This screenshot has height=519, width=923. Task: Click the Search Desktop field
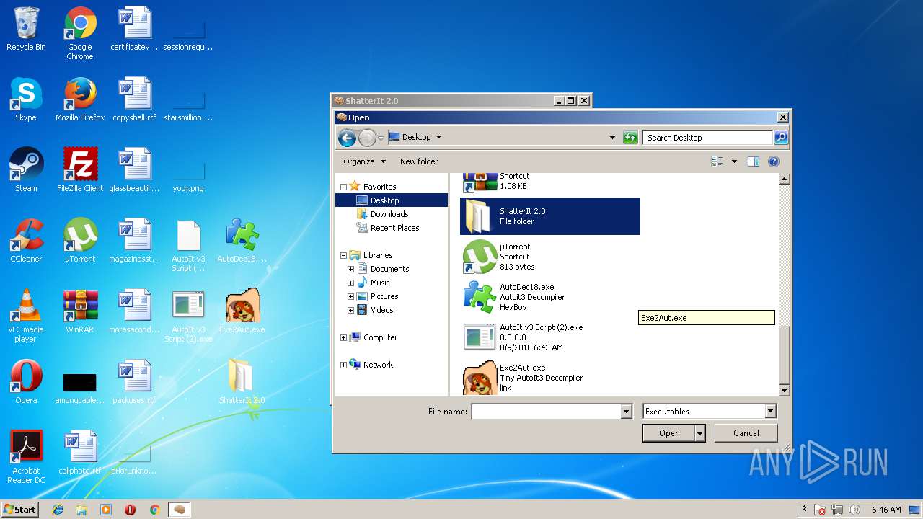click(x=708, y=138)
